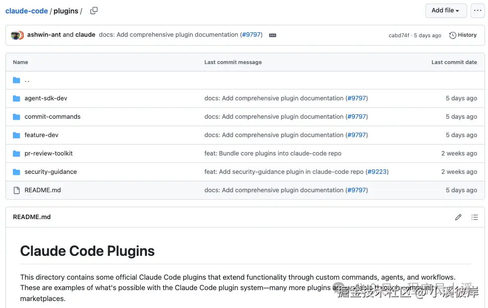
Task: Open the Add file dropdown
Action: click(445, 10)
